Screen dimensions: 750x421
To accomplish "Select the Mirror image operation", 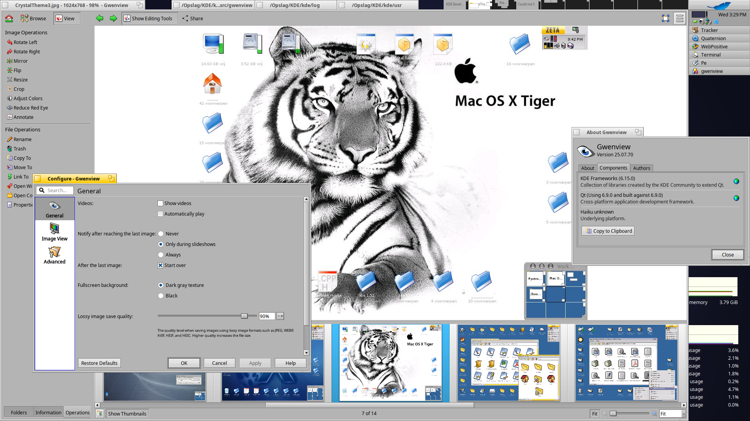I will (20, 61).
